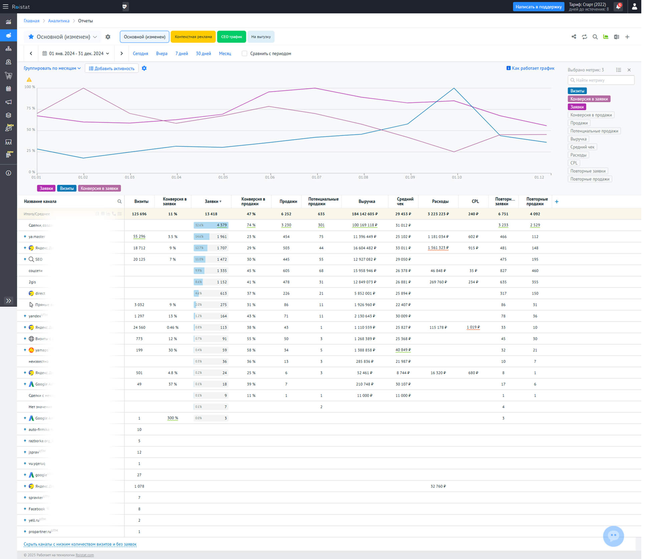
Task: Open the date range picker dropdown
Action: [x=76, y=53]
